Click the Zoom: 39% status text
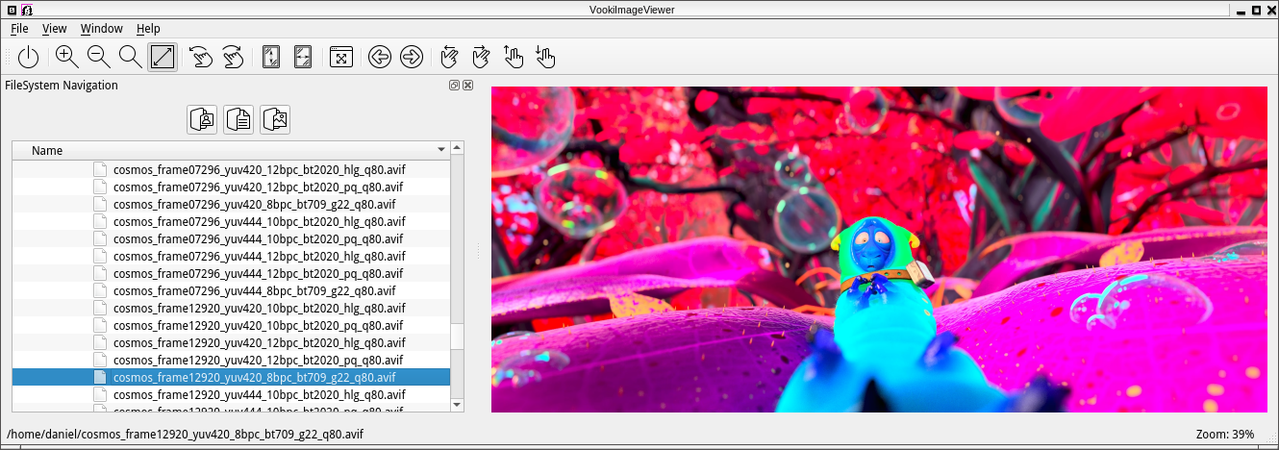Screen dimensions: 1279x450 (1225, 435)
